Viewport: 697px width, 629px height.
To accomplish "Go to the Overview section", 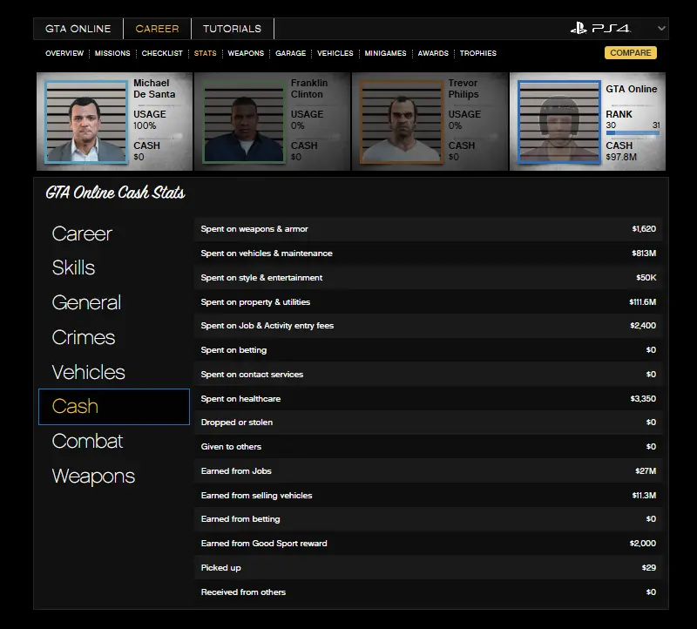I will click(64, 53).
